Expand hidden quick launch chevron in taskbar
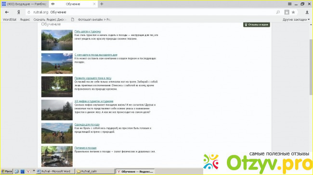The width and height of the screenshot is (313, 175). click(34, 171)
